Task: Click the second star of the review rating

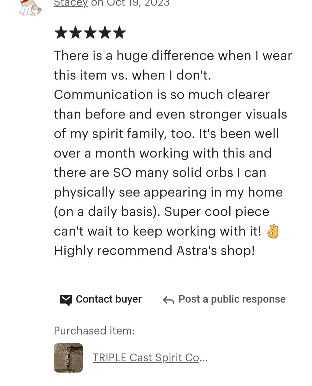Action: pos(75,32)
